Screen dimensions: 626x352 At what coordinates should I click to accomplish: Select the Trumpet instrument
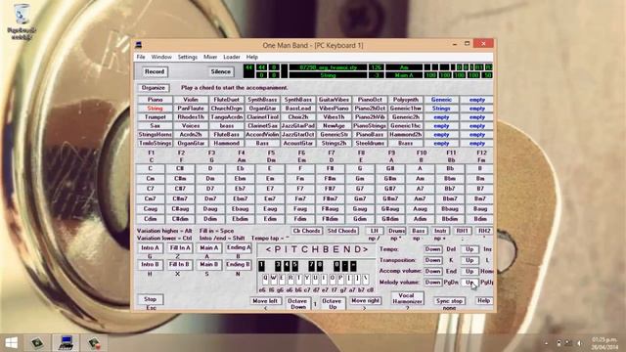(155, 117)
